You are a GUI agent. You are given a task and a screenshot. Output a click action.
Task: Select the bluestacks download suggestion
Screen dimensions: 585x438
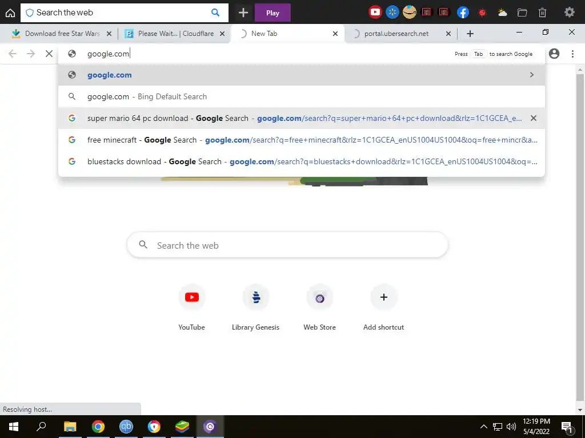click(302, 161)
